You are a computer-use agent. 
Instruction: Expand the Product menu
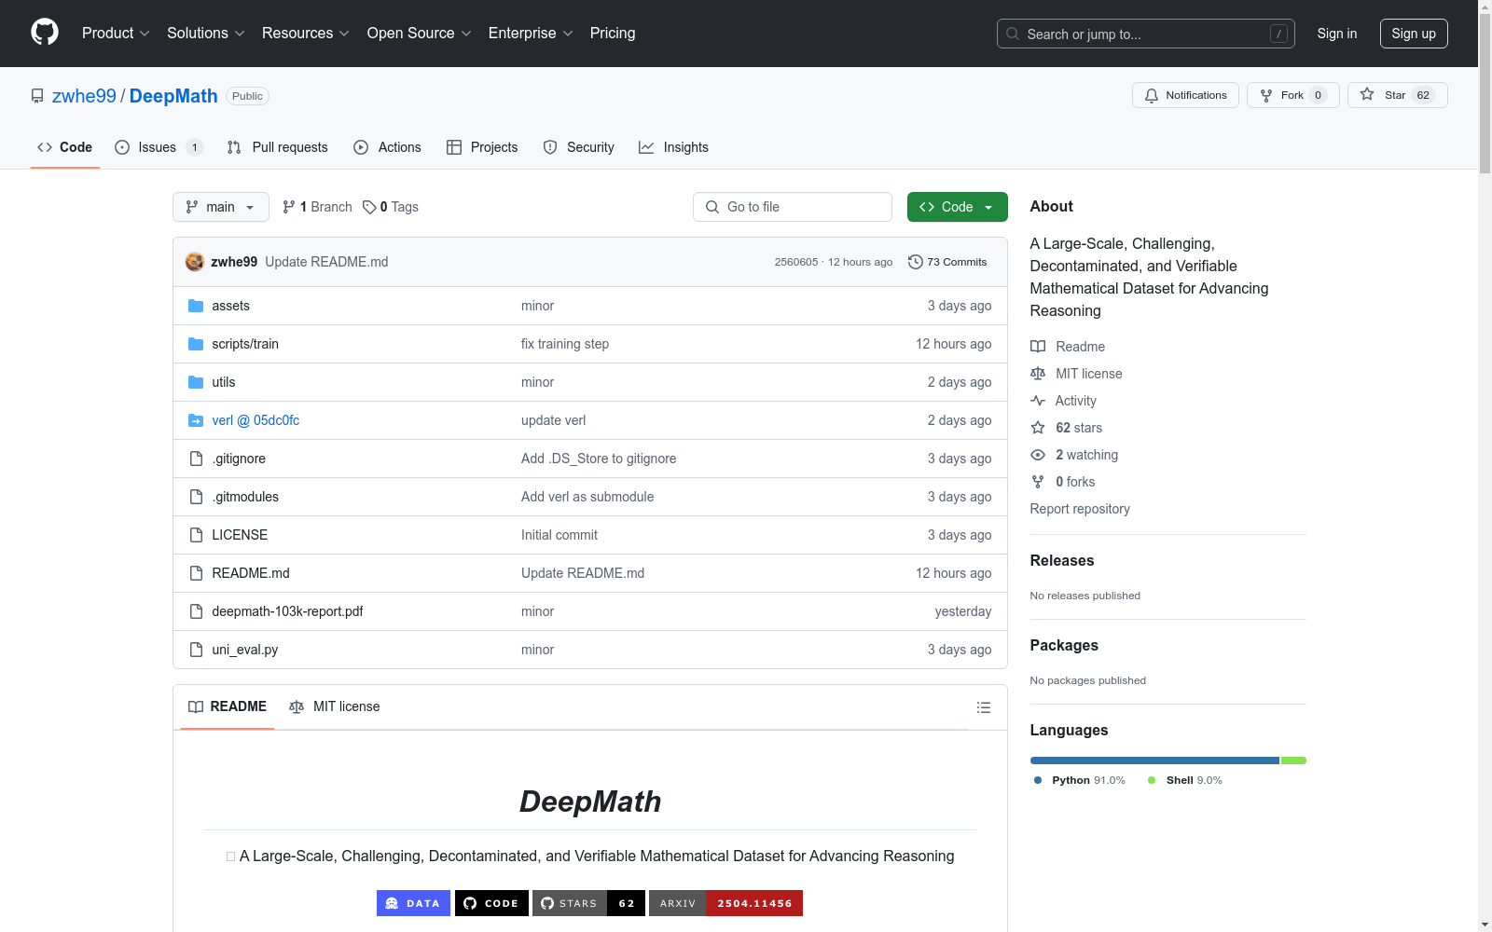point(116,34)
